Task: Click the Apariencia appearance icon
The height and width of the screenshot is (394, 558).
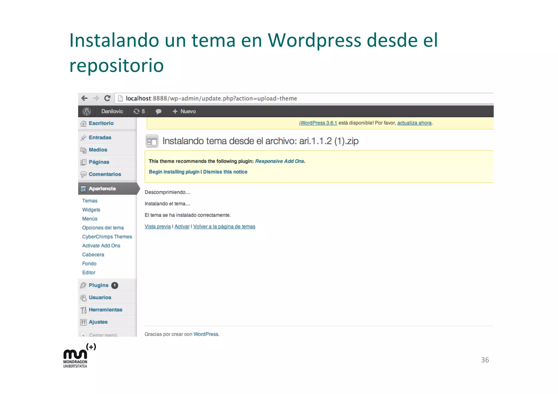Action: (x=83, y=189)
